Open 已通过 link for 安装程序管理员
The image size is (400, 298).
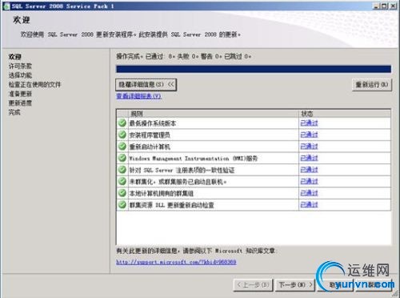tap(309, 135)
